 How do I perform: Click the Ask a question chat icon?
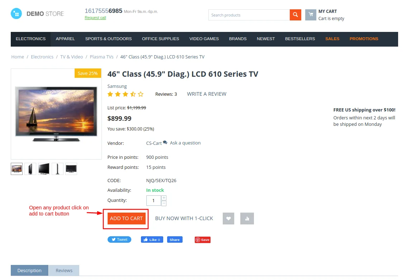(165, 142)
